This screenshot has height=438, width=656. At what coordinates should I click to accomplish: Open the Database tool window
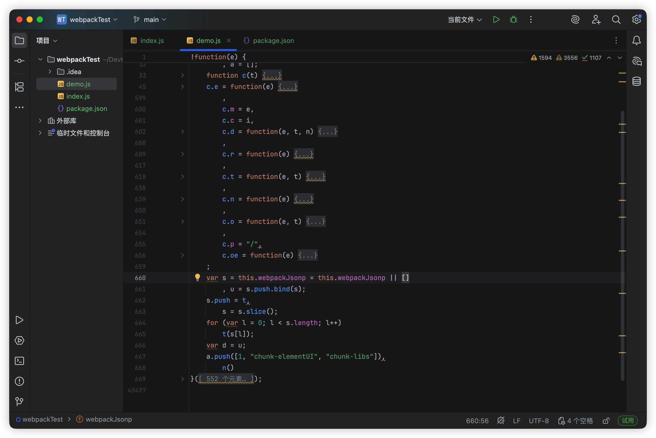[636, 81]
